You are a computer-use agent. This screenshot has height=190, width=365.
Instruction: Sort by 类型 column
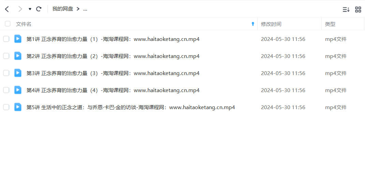point(330,24)
